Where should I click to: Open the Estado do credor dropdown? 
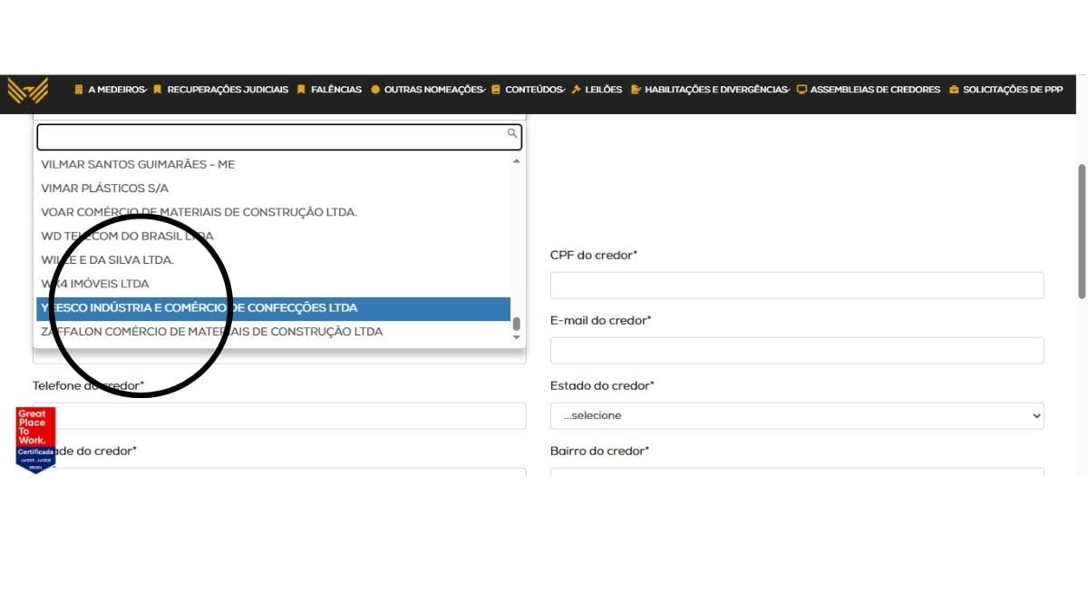(x=796, y=415)
